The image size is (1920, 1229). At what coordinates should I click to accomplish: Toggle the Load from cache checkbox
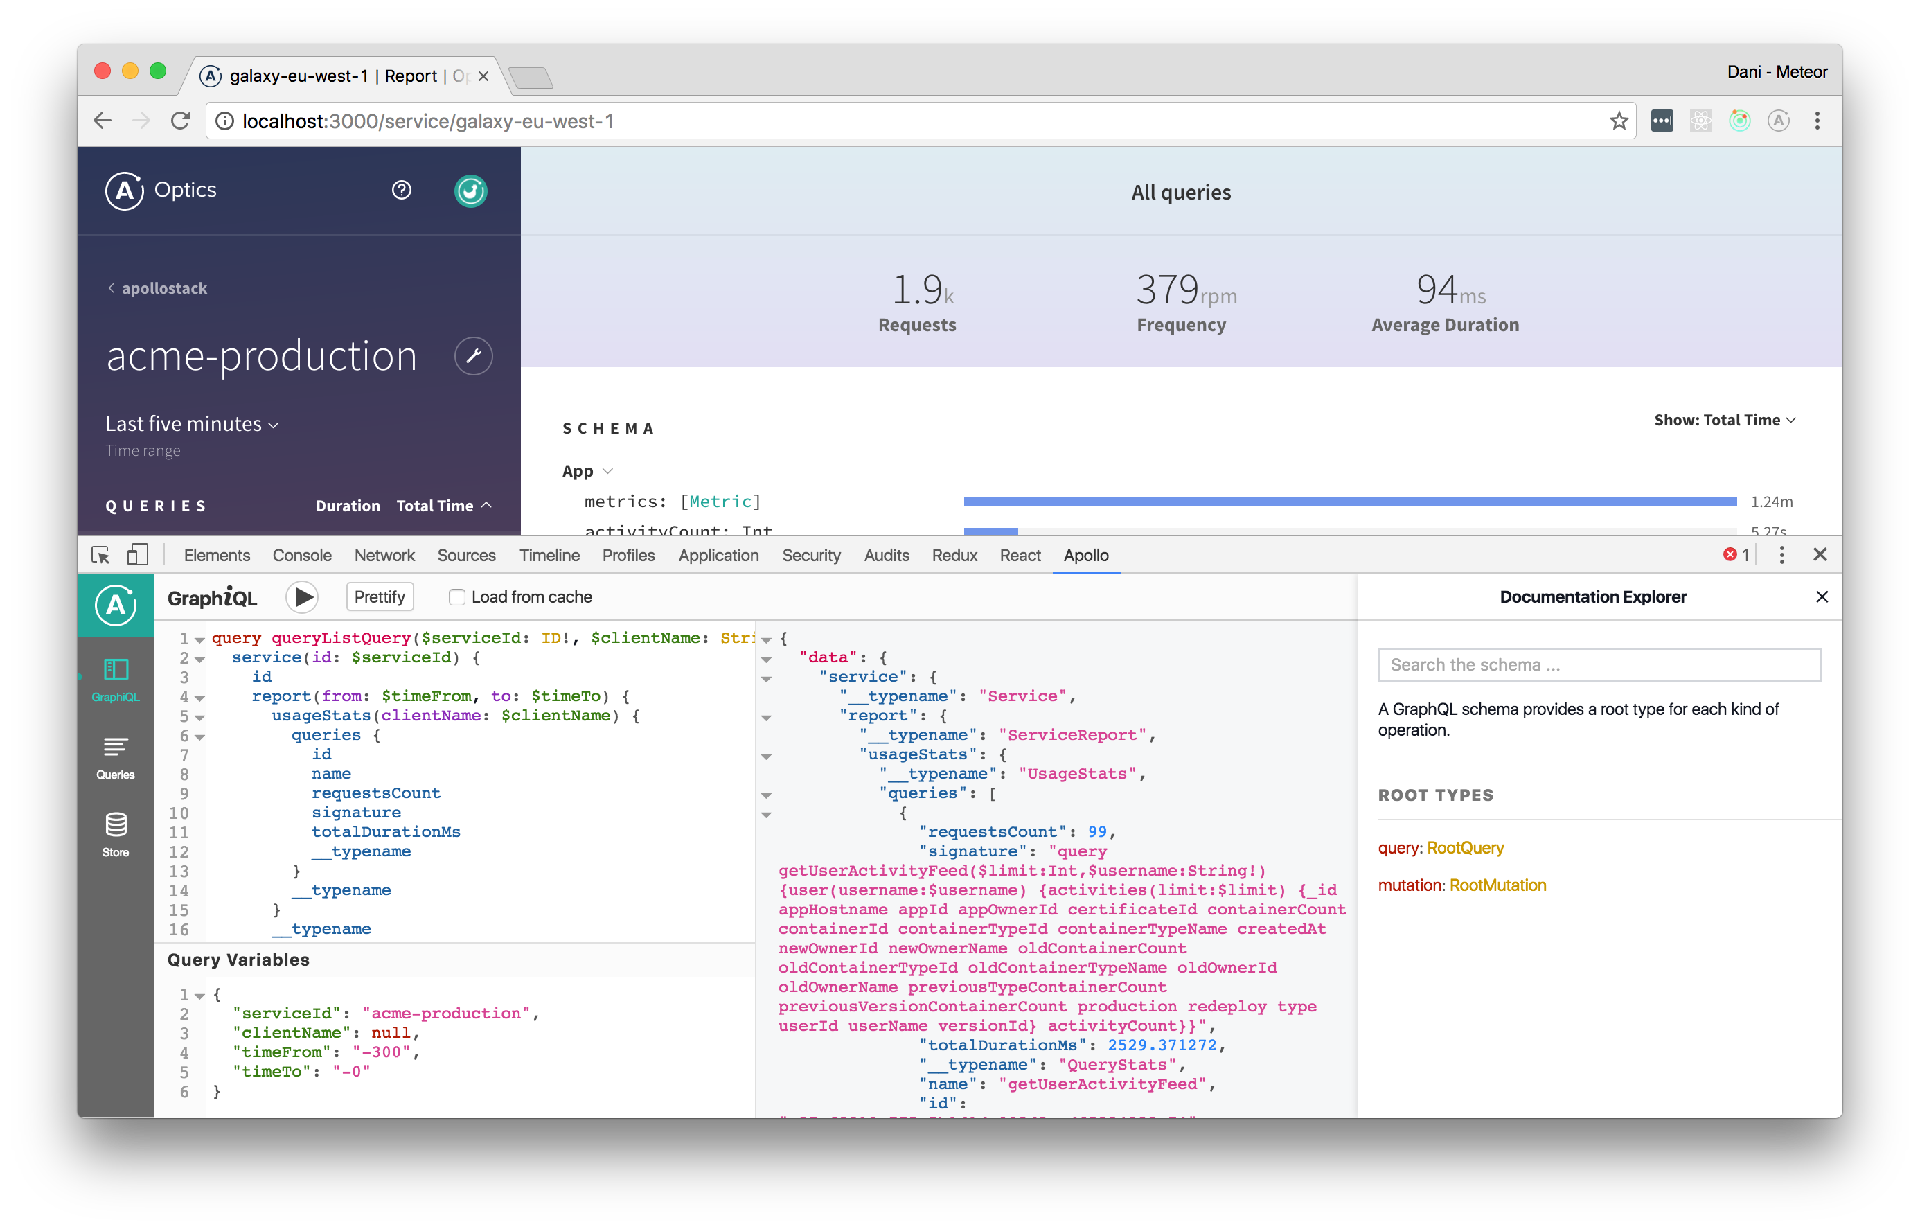coord(455,596)
